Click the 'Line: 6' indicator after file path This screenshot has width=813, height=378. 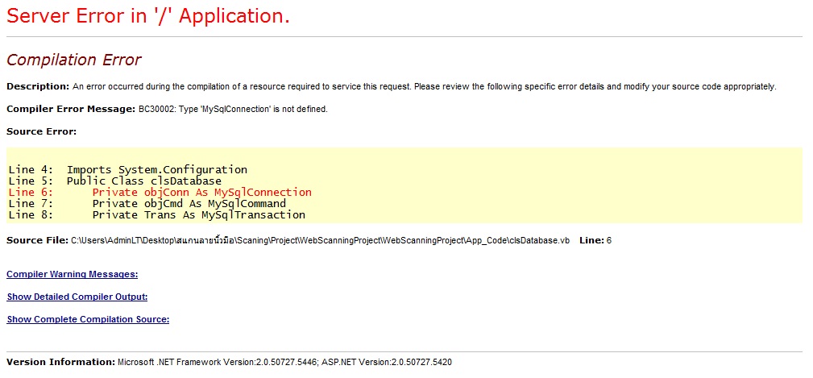[595, 241]
